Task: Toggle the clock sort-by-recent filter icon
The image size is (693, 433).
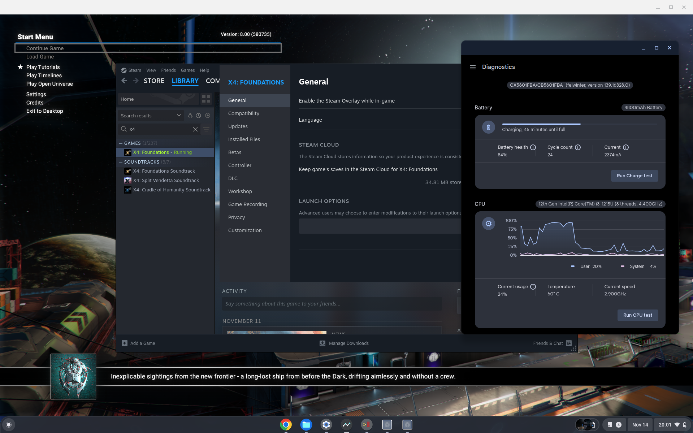Action: tap(198, 116)
